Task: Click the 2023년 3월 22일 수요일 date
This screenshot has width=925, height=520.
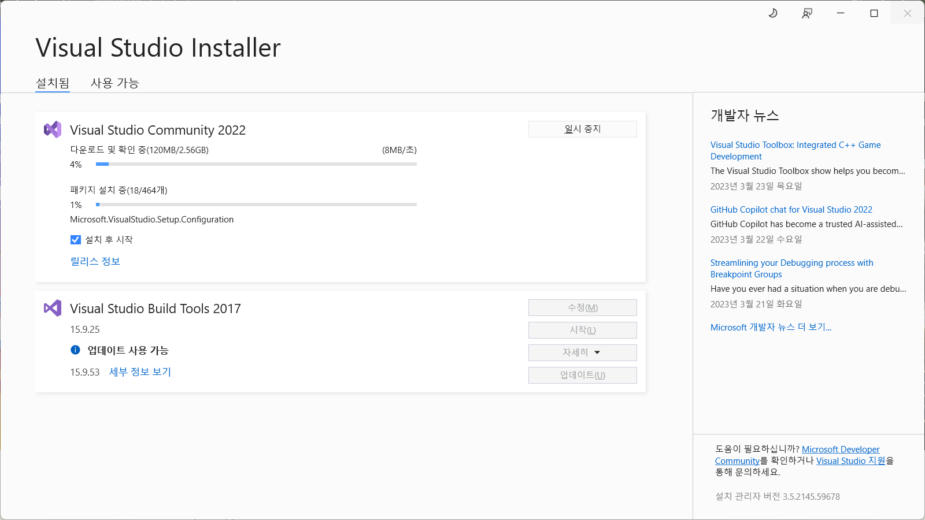Action: (756, 239)
